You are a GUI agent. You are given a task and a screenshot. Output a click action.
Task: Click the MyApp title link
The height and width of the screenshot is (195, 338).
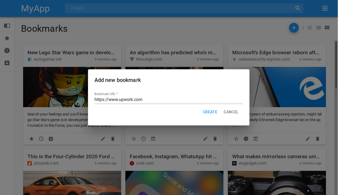tap(35, 8)
